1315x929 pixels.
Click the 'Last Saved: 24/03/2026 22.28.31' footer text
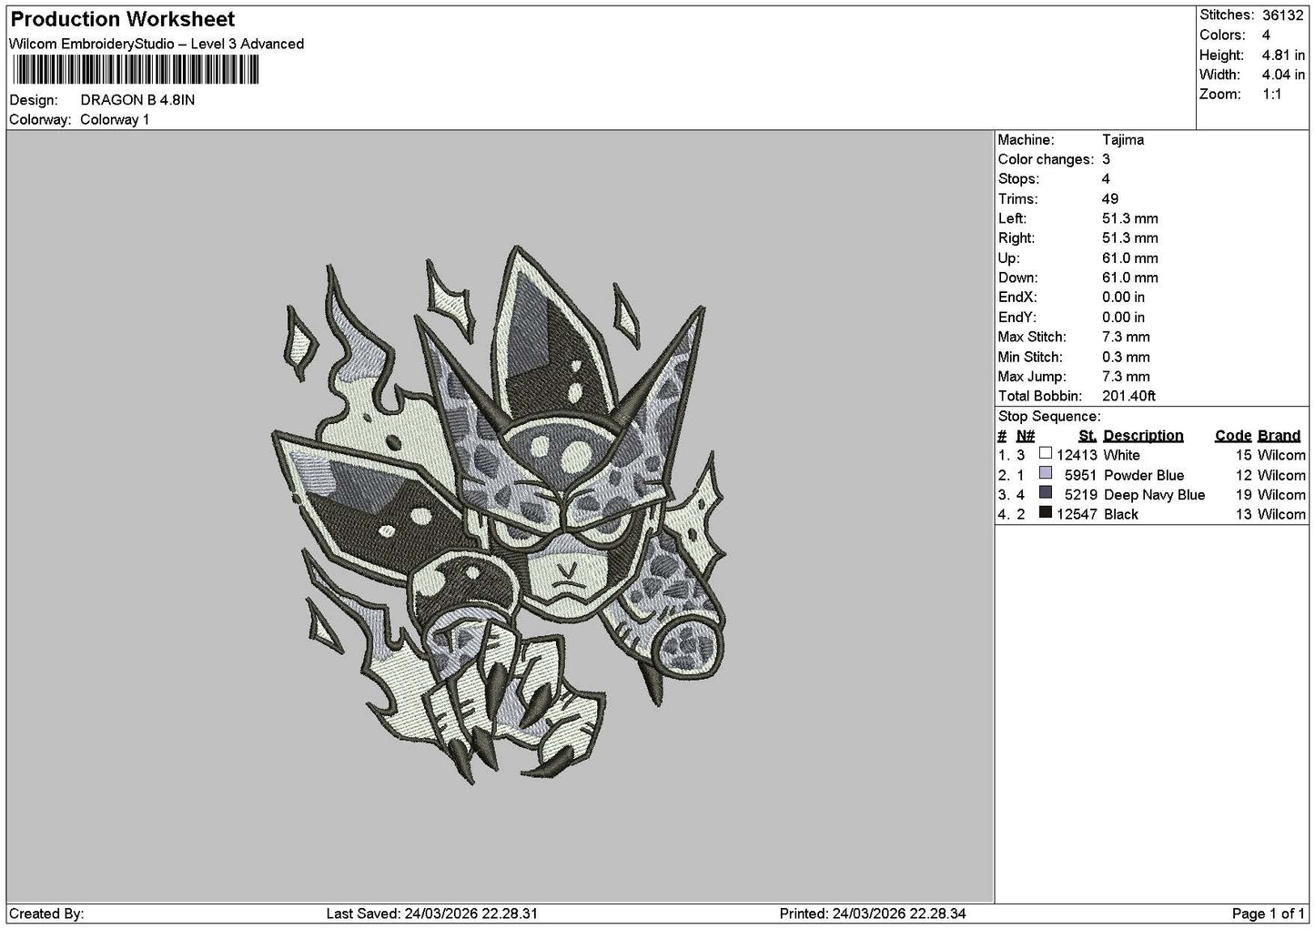(x=432, y=914)
